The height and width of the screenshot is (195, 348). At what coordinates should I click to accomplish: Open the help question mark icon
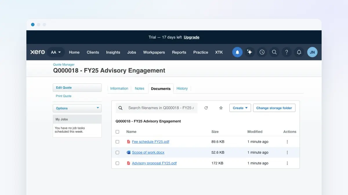coord(287,52)
